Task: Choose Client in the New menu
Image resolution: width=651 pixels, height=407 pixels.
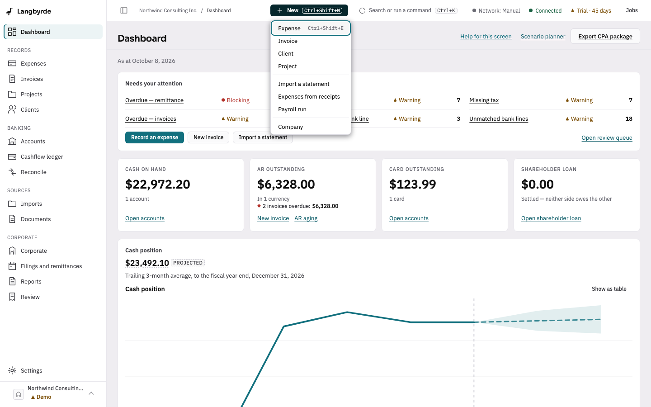Action: point(311,54)
